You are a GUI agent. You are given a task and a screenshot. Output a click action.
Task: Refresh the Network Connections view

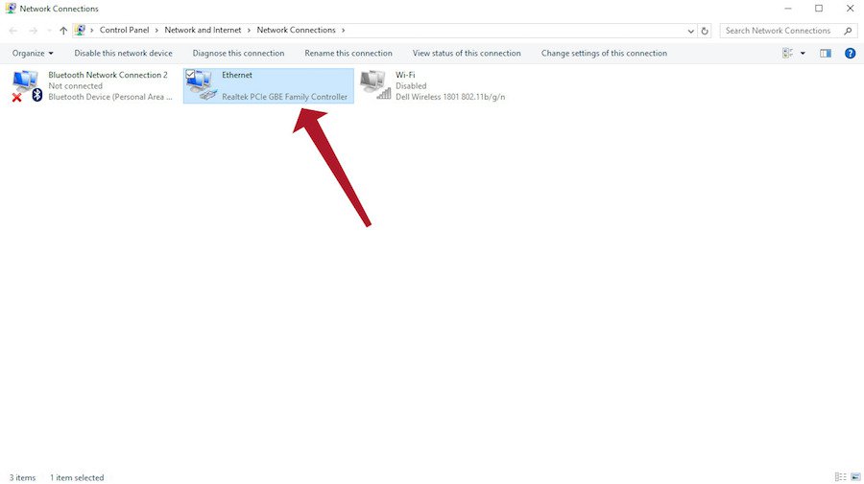pyautogui.click(x=705, y=31)
